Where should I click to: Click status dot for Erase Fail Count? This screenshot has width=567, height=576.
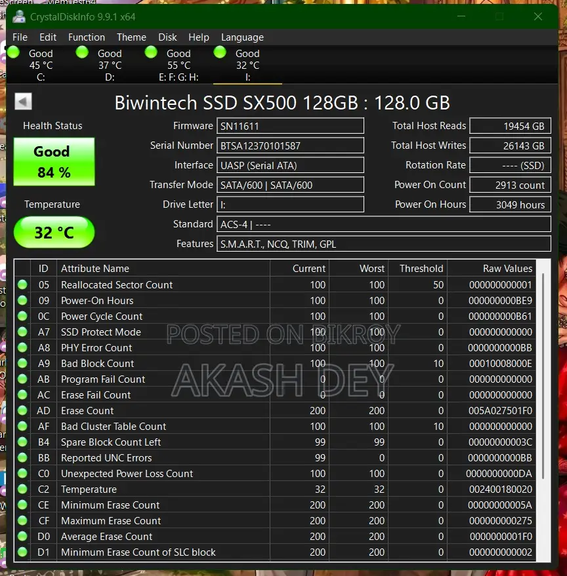click(22, 395)
